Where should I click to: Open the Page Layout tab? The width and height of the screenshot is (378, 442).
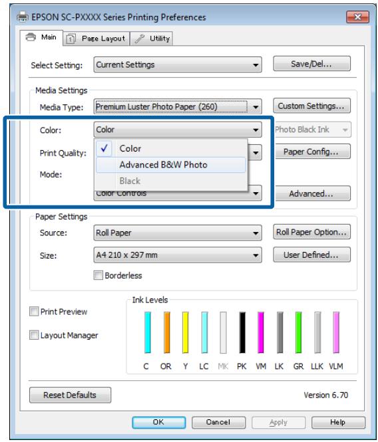click(x=96, y=39)
